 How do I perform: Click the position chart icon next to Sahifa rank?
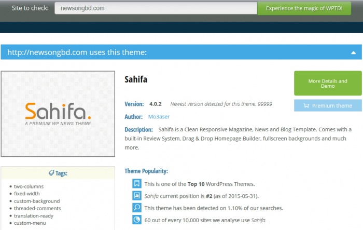[x=136, y=195]
